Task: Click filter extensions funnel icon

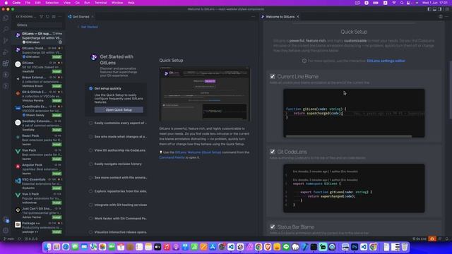Action: point(41,17)
